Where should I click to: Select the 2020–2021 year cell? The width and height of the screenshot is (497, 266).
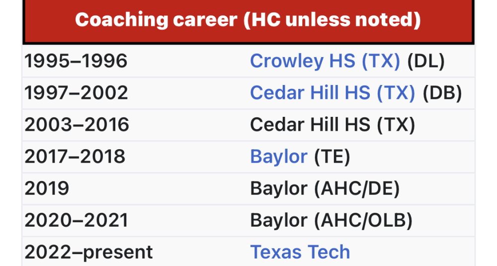pos(76,220)
